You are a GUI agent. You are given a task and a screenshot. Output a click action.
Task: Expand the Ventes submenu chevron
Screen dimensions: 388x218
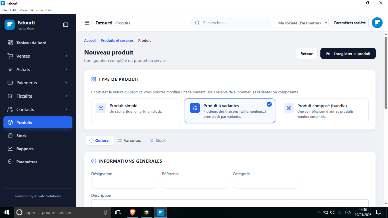(66, 56)
